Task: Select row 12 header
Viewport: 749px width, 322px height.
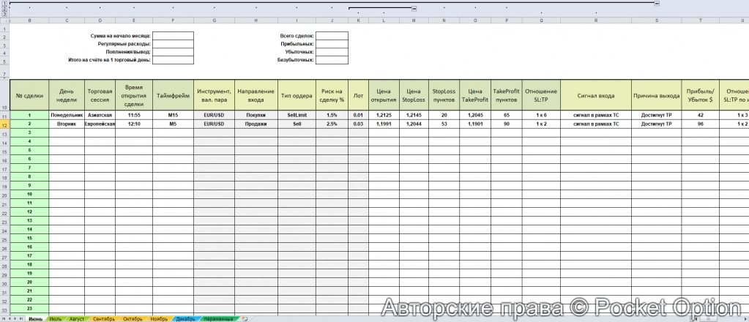Action: click(4, 125)
